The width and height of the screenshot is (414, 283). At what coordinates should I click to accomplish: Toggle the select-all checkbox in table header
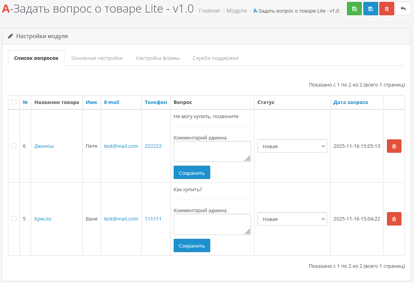pyautogui.click(x=14, y=102)
